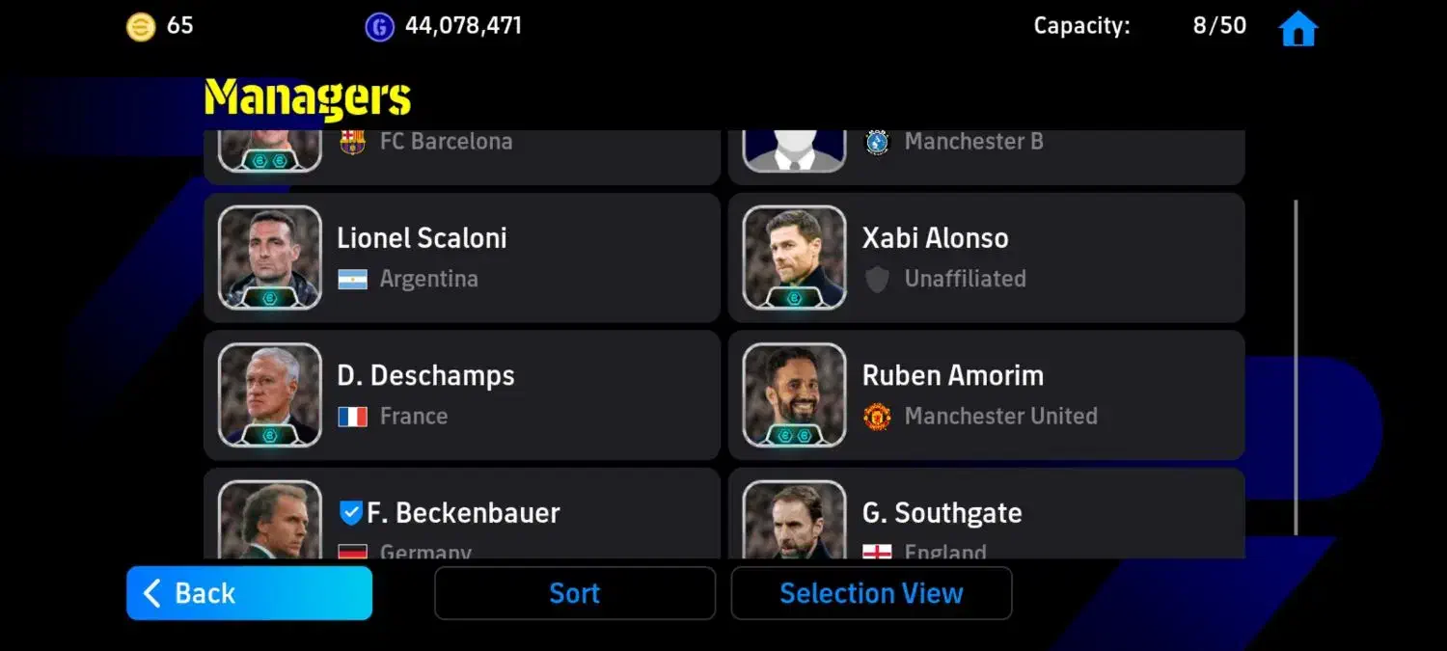Open the Sort options

click(575, 593)
